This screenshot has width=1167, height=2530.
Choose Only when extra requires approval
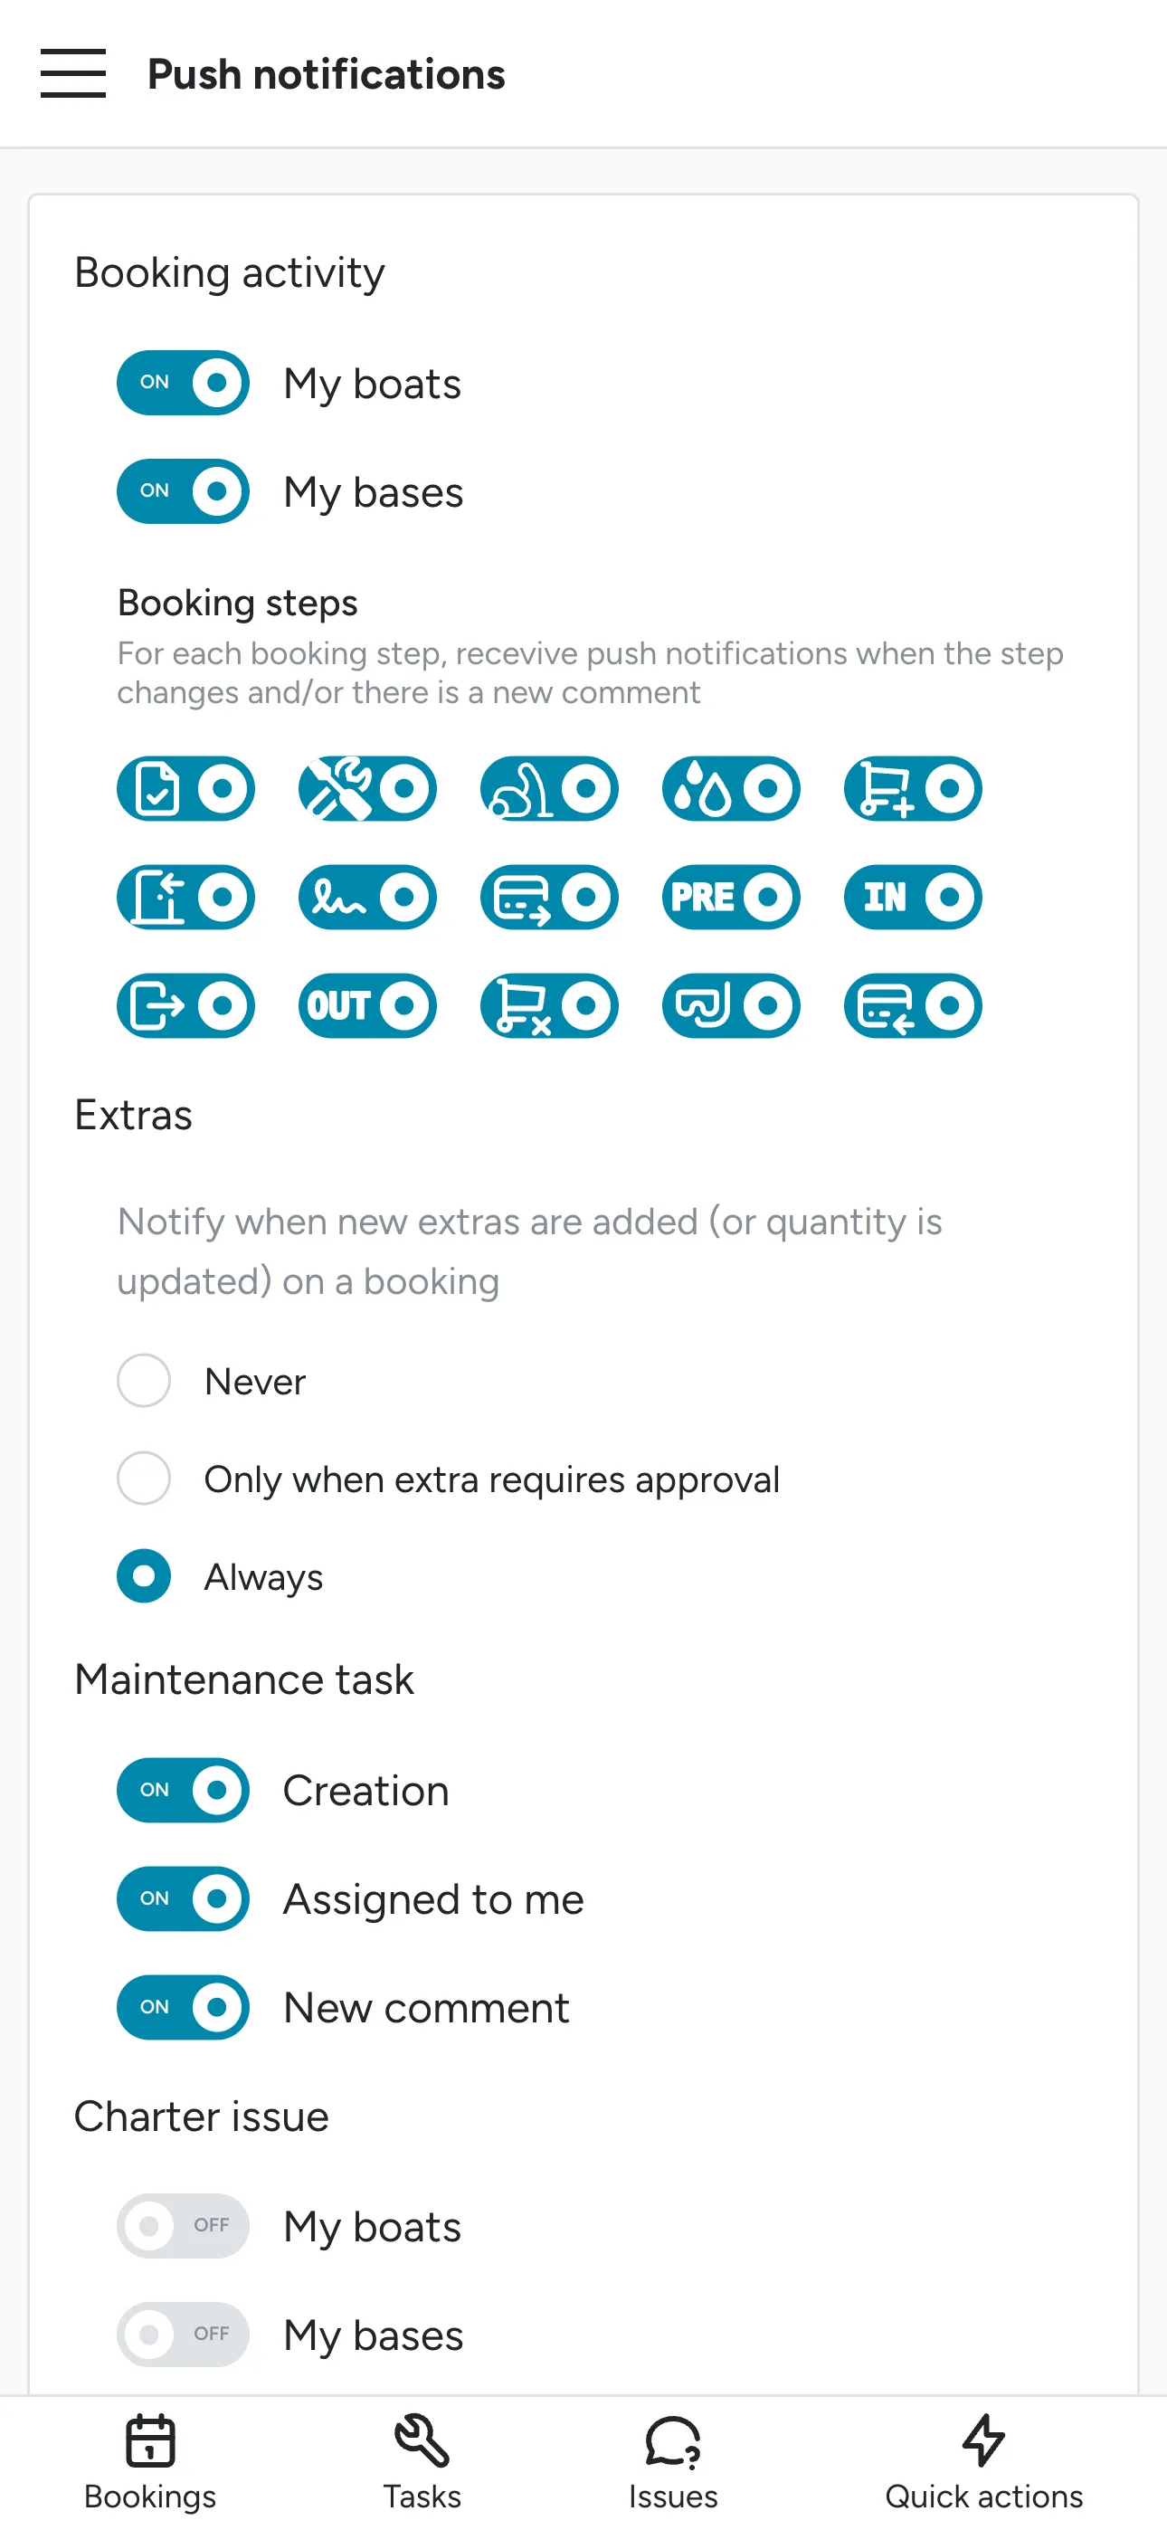click(x=144, y=1479)
